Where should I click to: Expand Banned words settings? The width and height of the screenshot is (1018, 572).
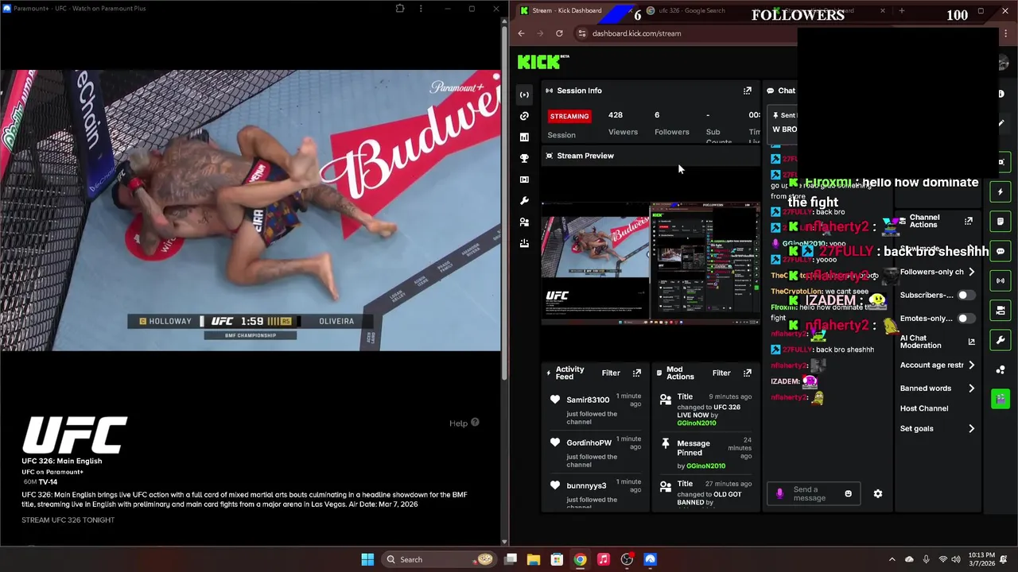[971, 388]
